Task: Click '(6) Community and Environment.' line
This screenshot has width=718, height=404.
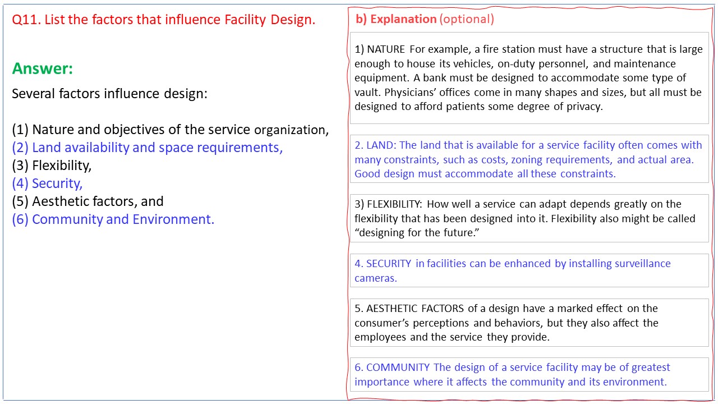Action: (113, 219)
